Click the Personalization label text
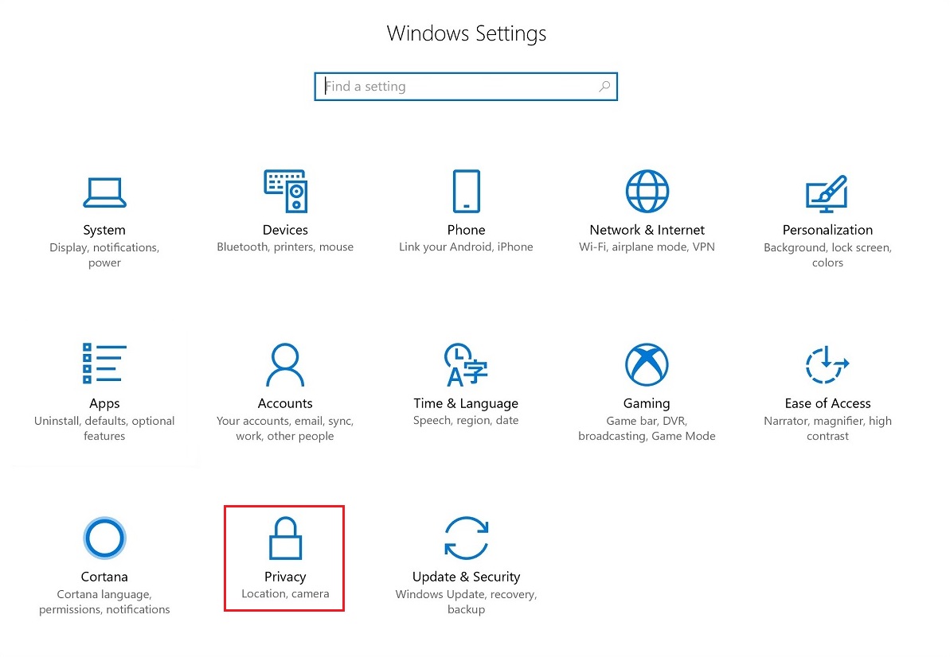Viewport: 950px width, 657px height. pyautogui.click(x=827, y=230)
